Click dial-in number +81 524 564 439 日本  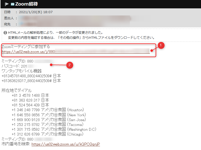pos(30,105)
